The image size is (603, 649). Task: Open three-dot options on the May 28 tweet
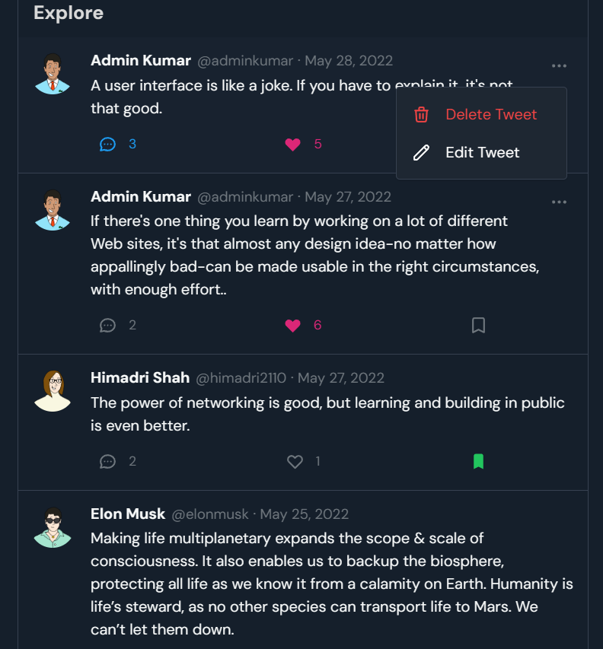pos(559,65)
